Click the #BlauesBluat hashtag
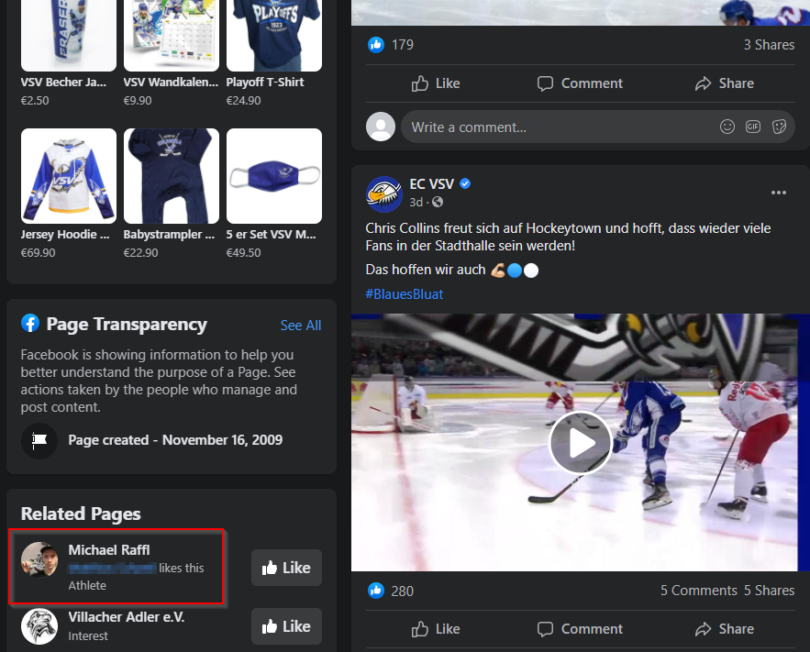810x652 pixels. coord(405,294)
